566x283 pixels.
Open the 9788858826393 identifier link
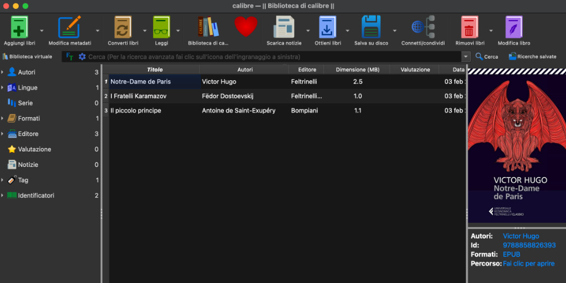(x=529, y=245)
